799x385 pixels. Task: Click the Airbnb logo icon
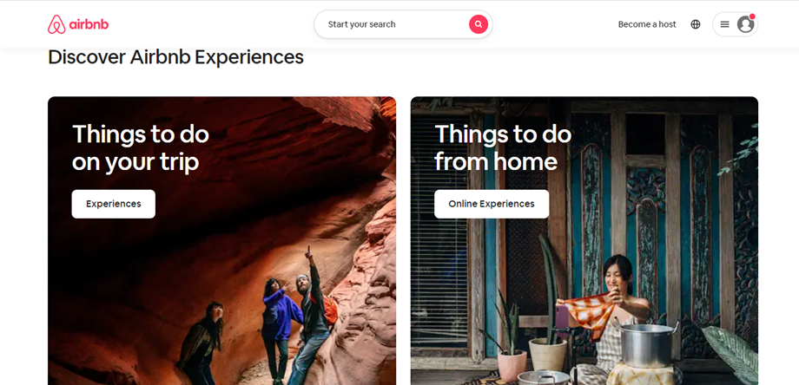point(56,24)
